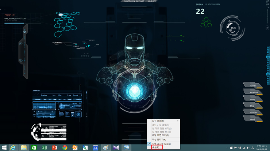Open the calendar icon showing 14
The height and width of the screenshot is (151, 270).
95,148
